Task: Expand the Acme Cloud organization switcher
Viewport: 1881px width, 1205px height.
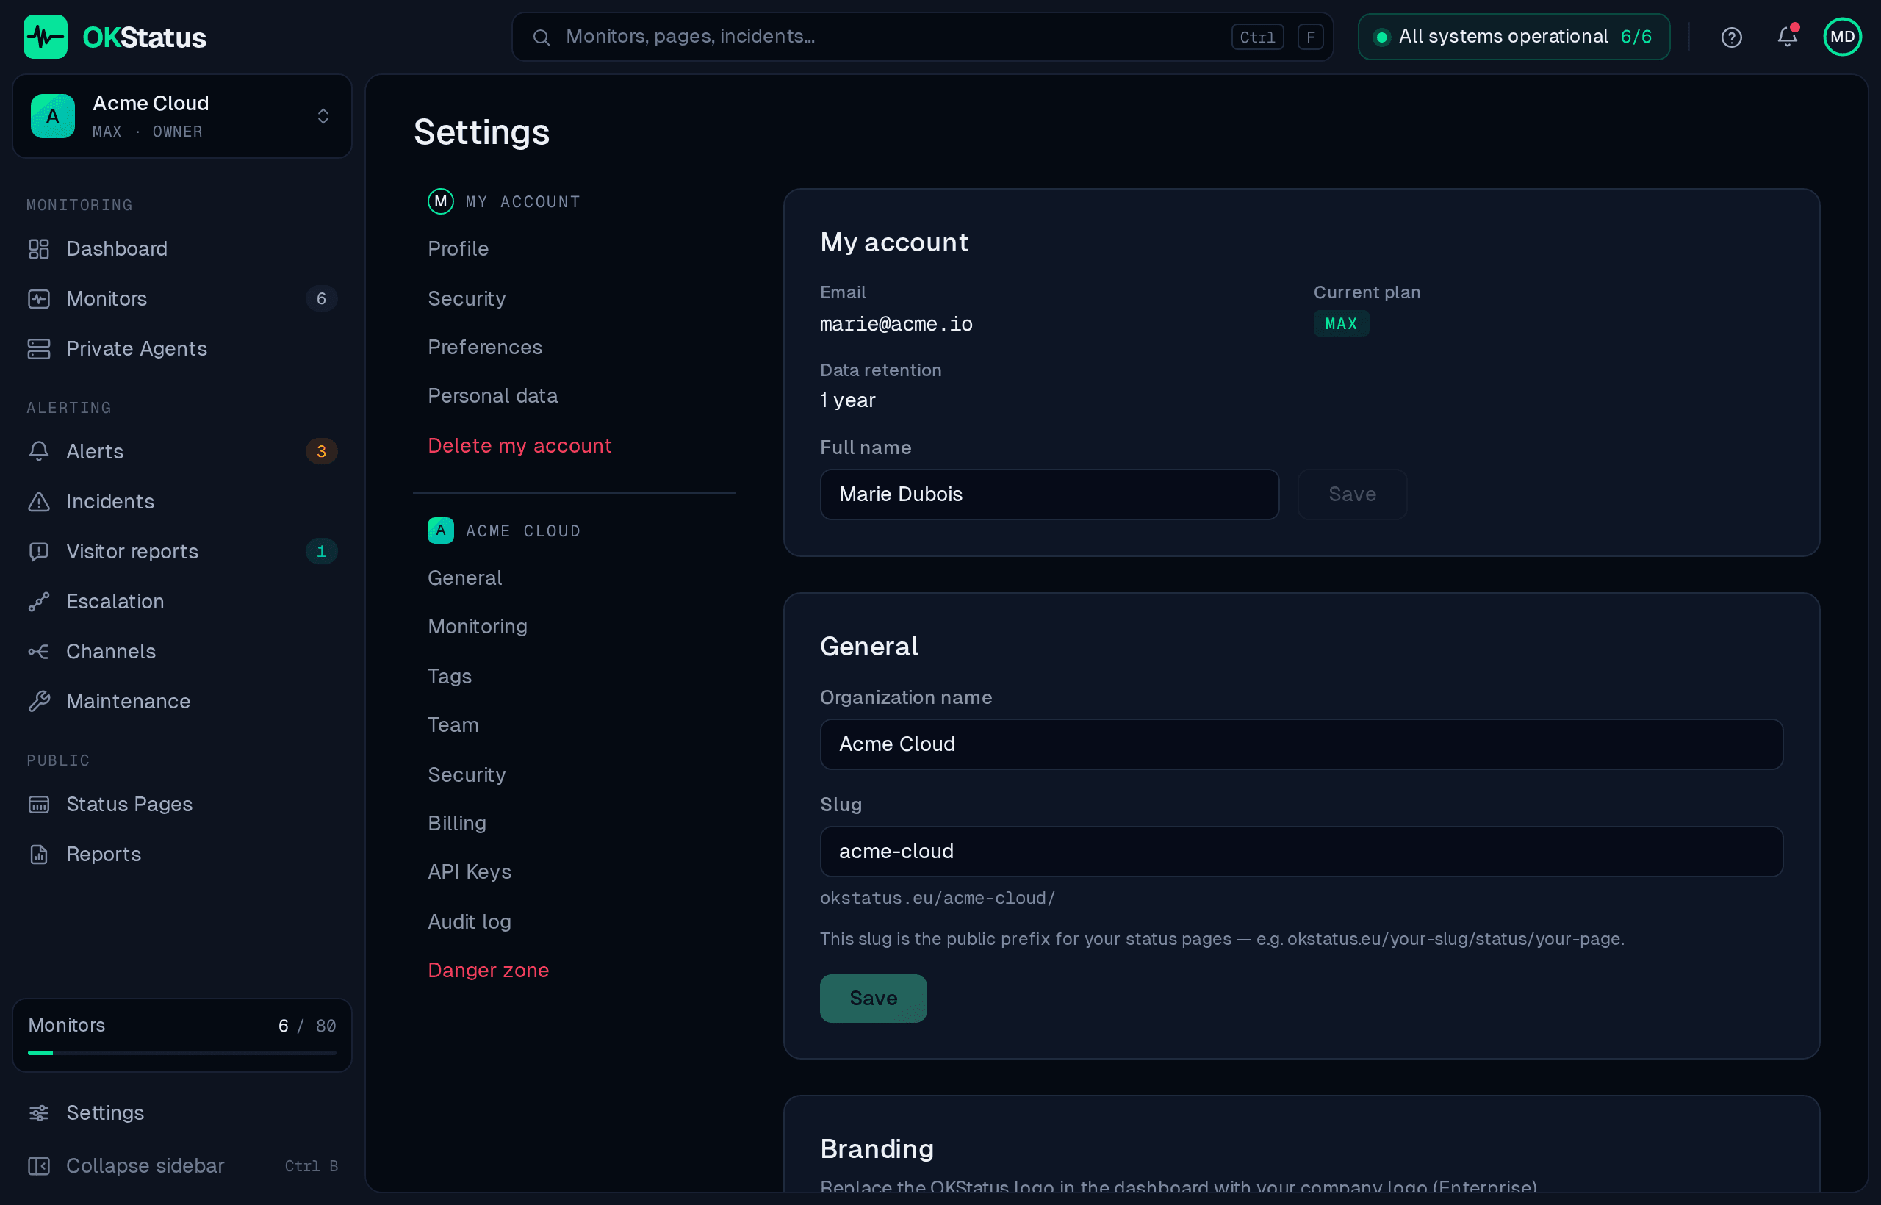Action: coord(182,117)
